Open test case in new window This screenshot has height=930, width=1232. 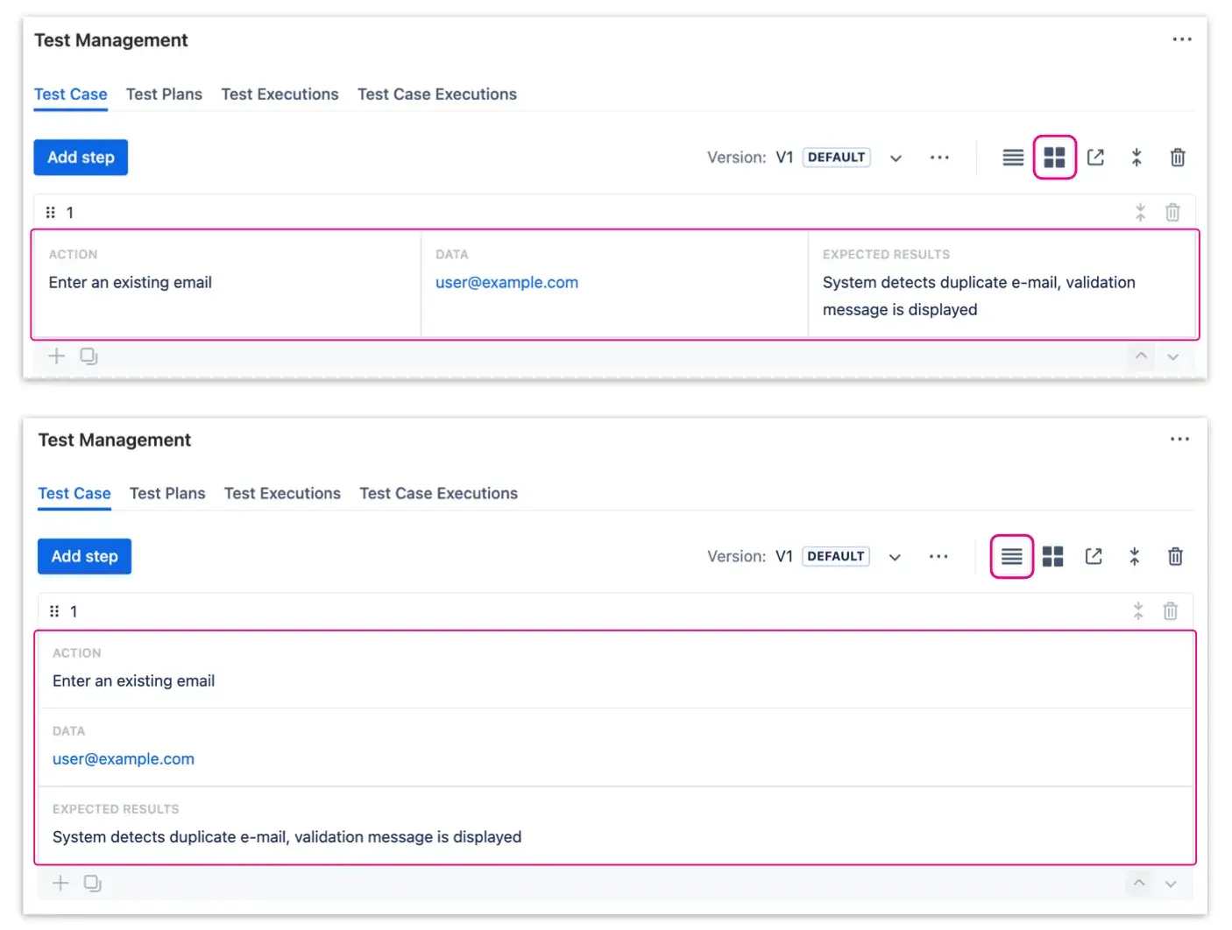(x=1095, y=157)
